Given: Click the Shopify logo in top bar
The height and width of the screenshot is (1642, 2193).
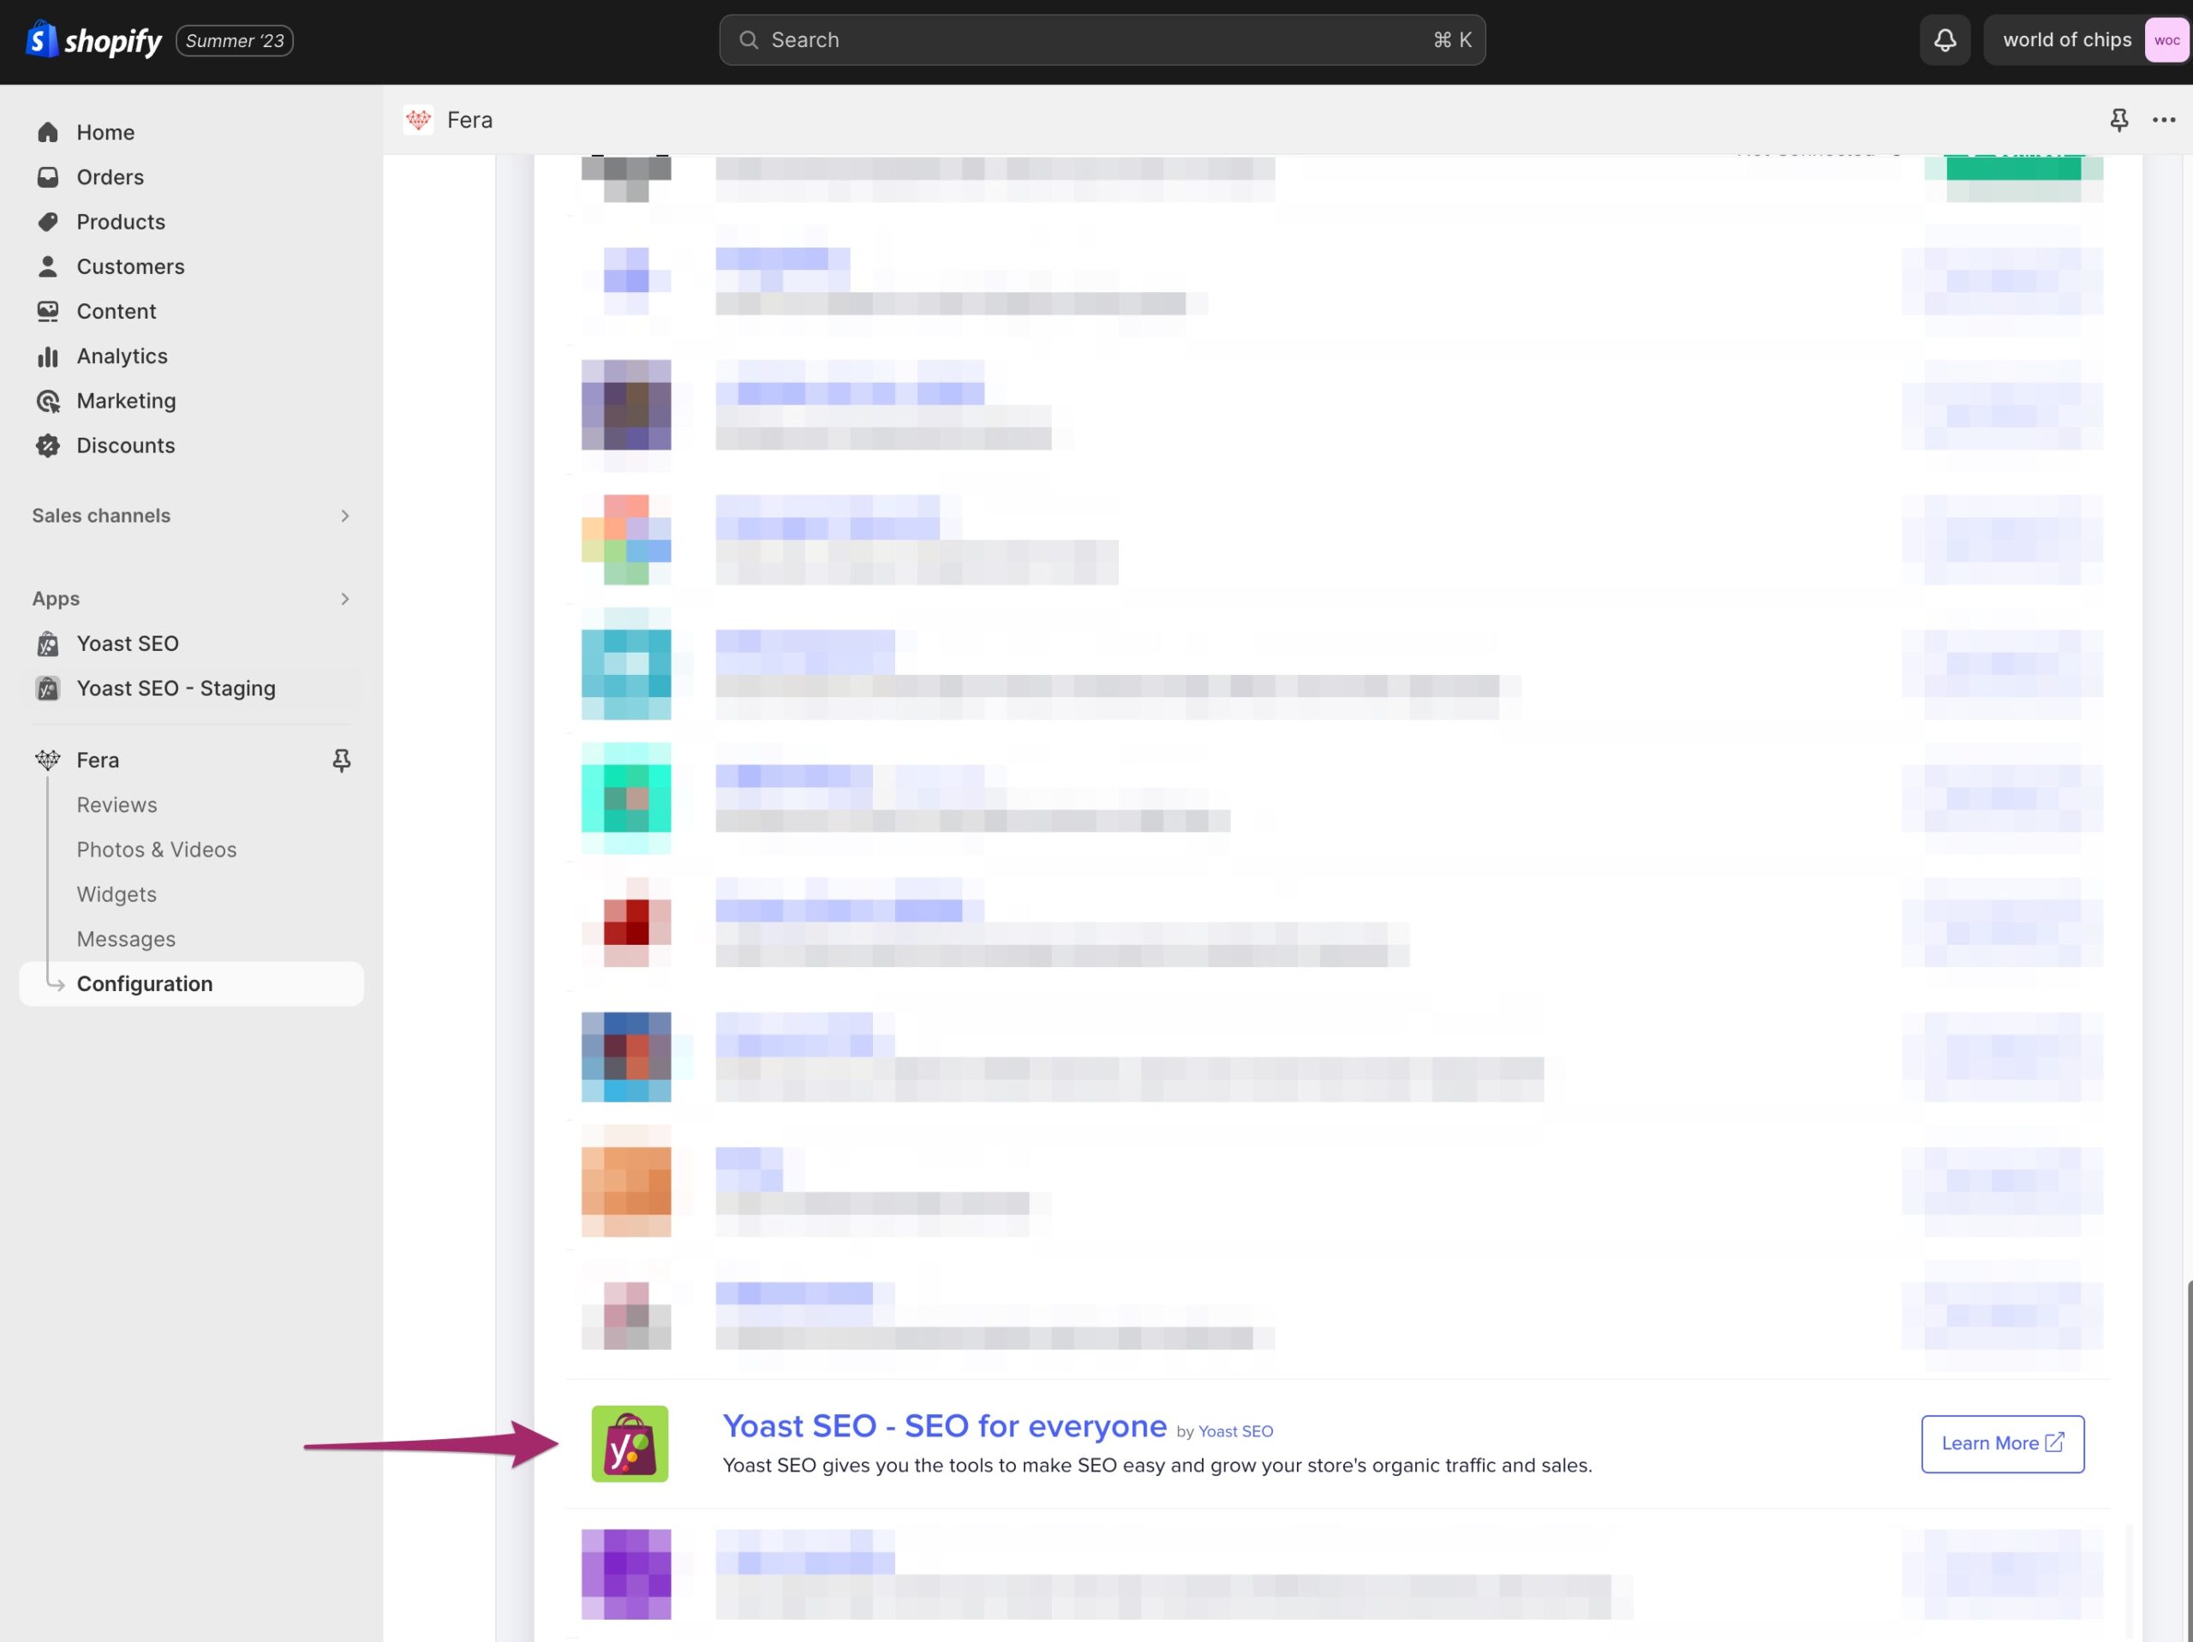Looking at the screenshot, I should click(94, 39).
